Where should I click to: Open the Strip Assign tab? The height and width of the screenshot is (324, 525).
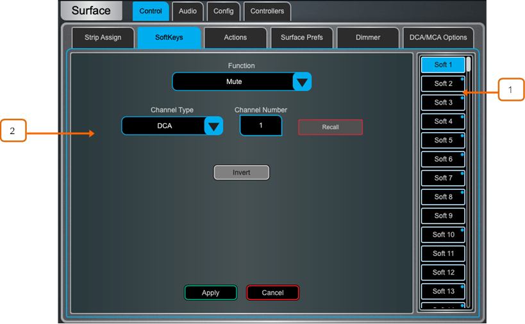(103, 38)
